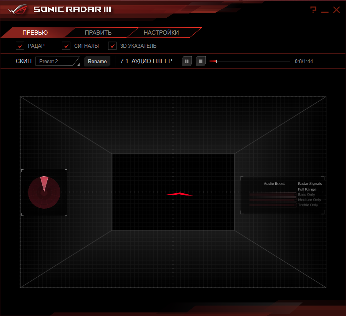Click the red 3D pointer arrow
This screenshot has width=346, height=316.
[x=179, y=194]
